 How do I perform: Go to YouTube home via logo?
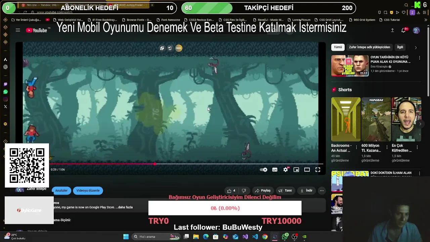coord(36,30)
